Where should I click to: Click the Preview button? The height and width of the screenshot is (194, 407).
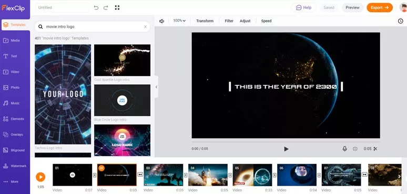(352, 7)
